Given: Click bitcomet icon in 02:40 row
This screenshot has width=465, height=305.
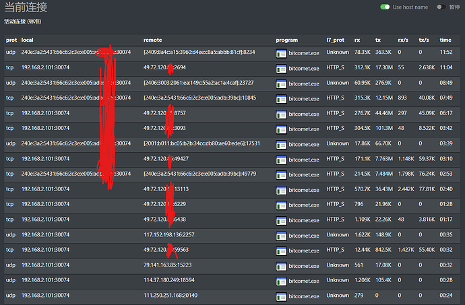Looking at the screenshot, I should 281,191.
